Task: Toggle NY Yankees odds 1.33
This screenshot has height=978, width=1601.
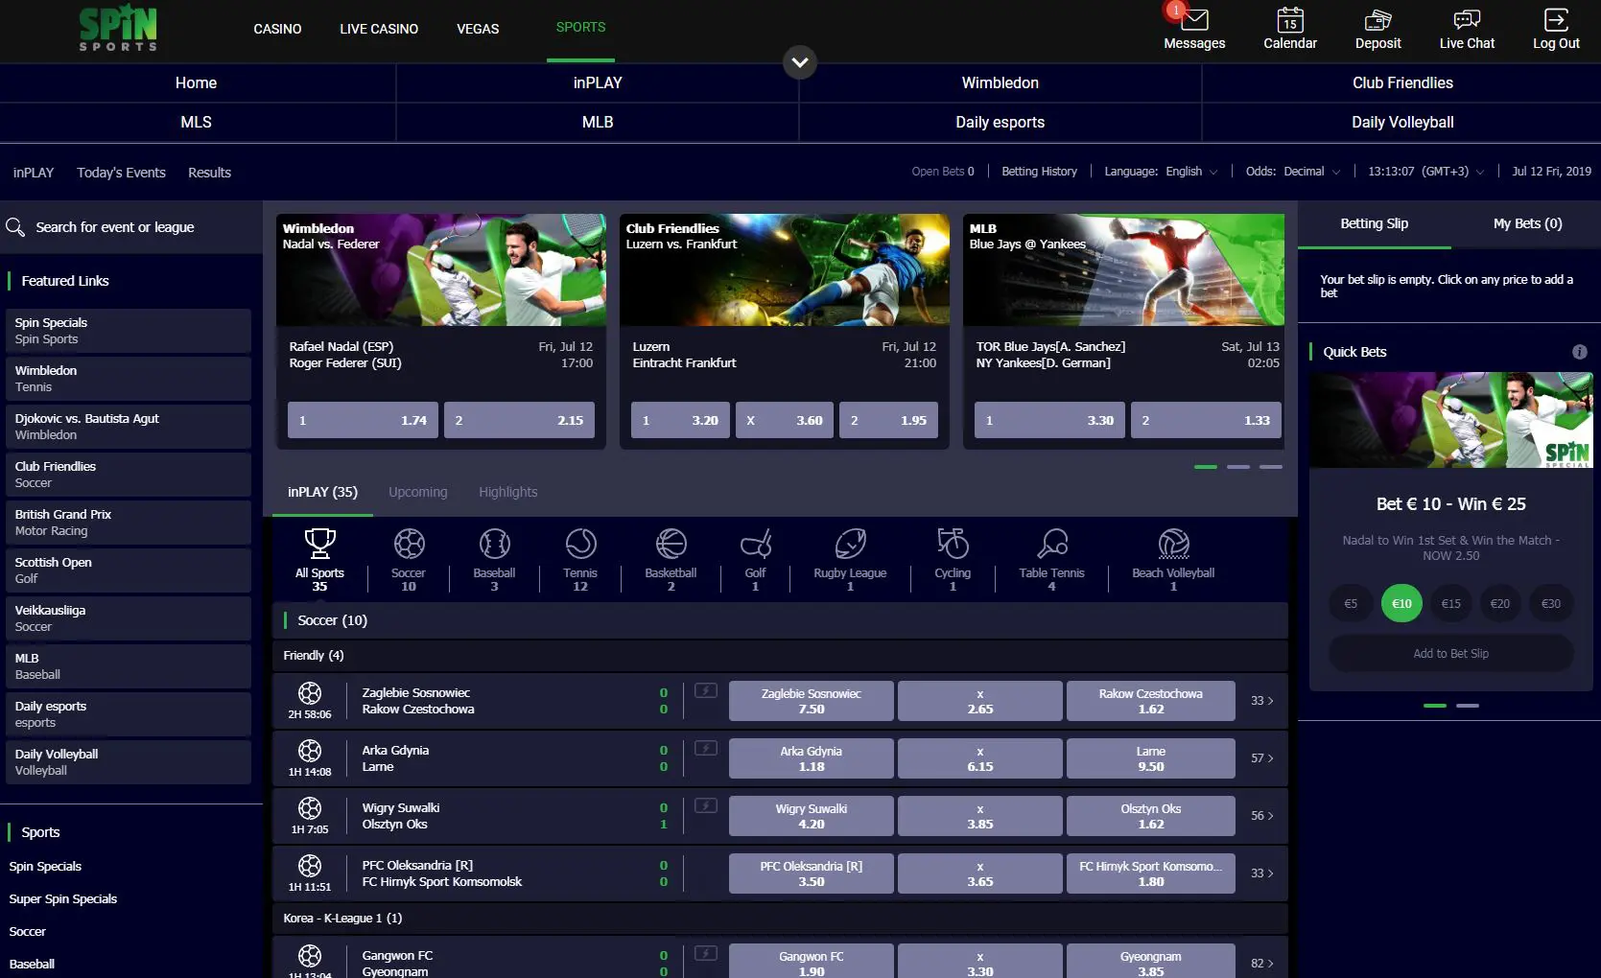Action: click(x=1206, y=420)
